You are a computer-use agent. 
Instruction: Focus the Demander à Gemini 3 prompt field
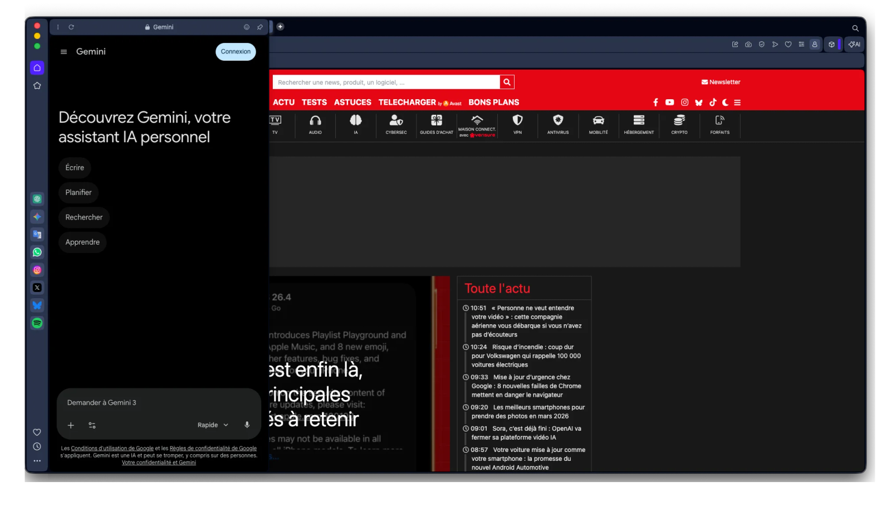pos(159,402)
